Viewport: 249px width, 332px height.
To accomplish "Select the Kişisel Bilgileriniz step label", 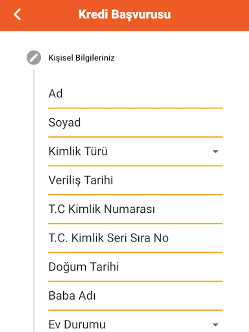I will pyautogui.click(x=81, y=58).
